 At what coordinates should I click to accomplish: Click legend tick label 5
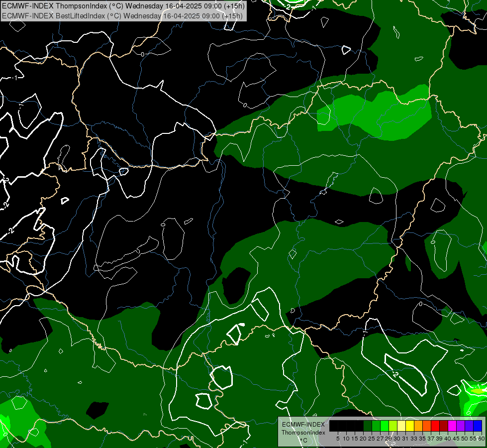[x=338, y=439]
